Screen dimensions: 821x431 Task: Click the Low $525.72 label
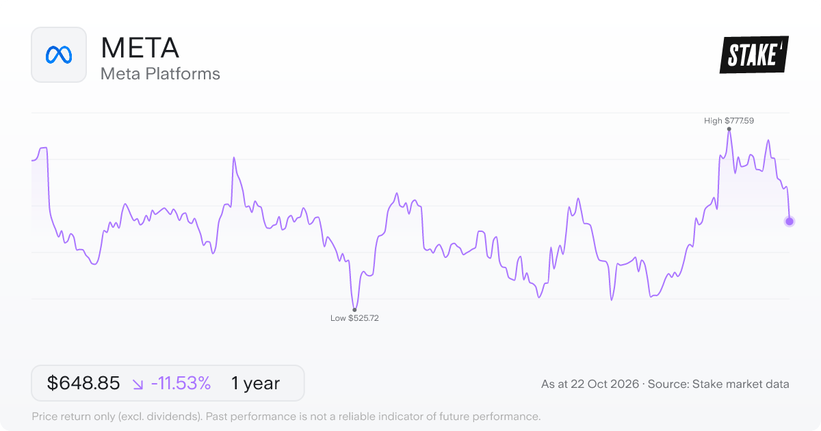tap(354, 318)
